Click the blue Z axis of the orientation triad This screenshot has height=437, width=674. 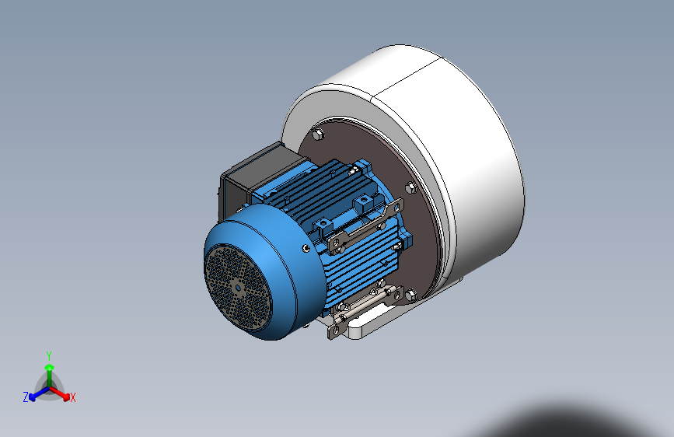point(39,393)
